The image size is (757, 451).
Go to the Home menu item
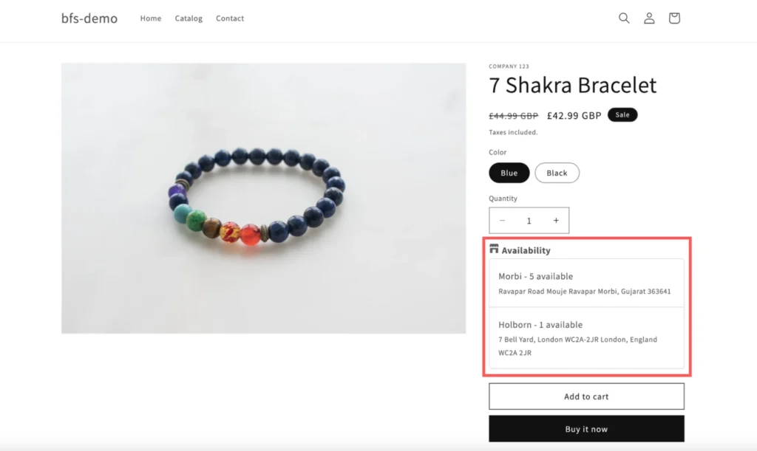point(151,18)
